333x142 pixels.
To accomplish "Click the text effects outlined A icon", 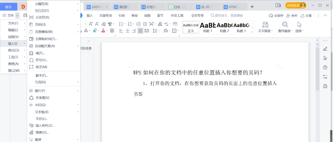I will click(86, 31).
